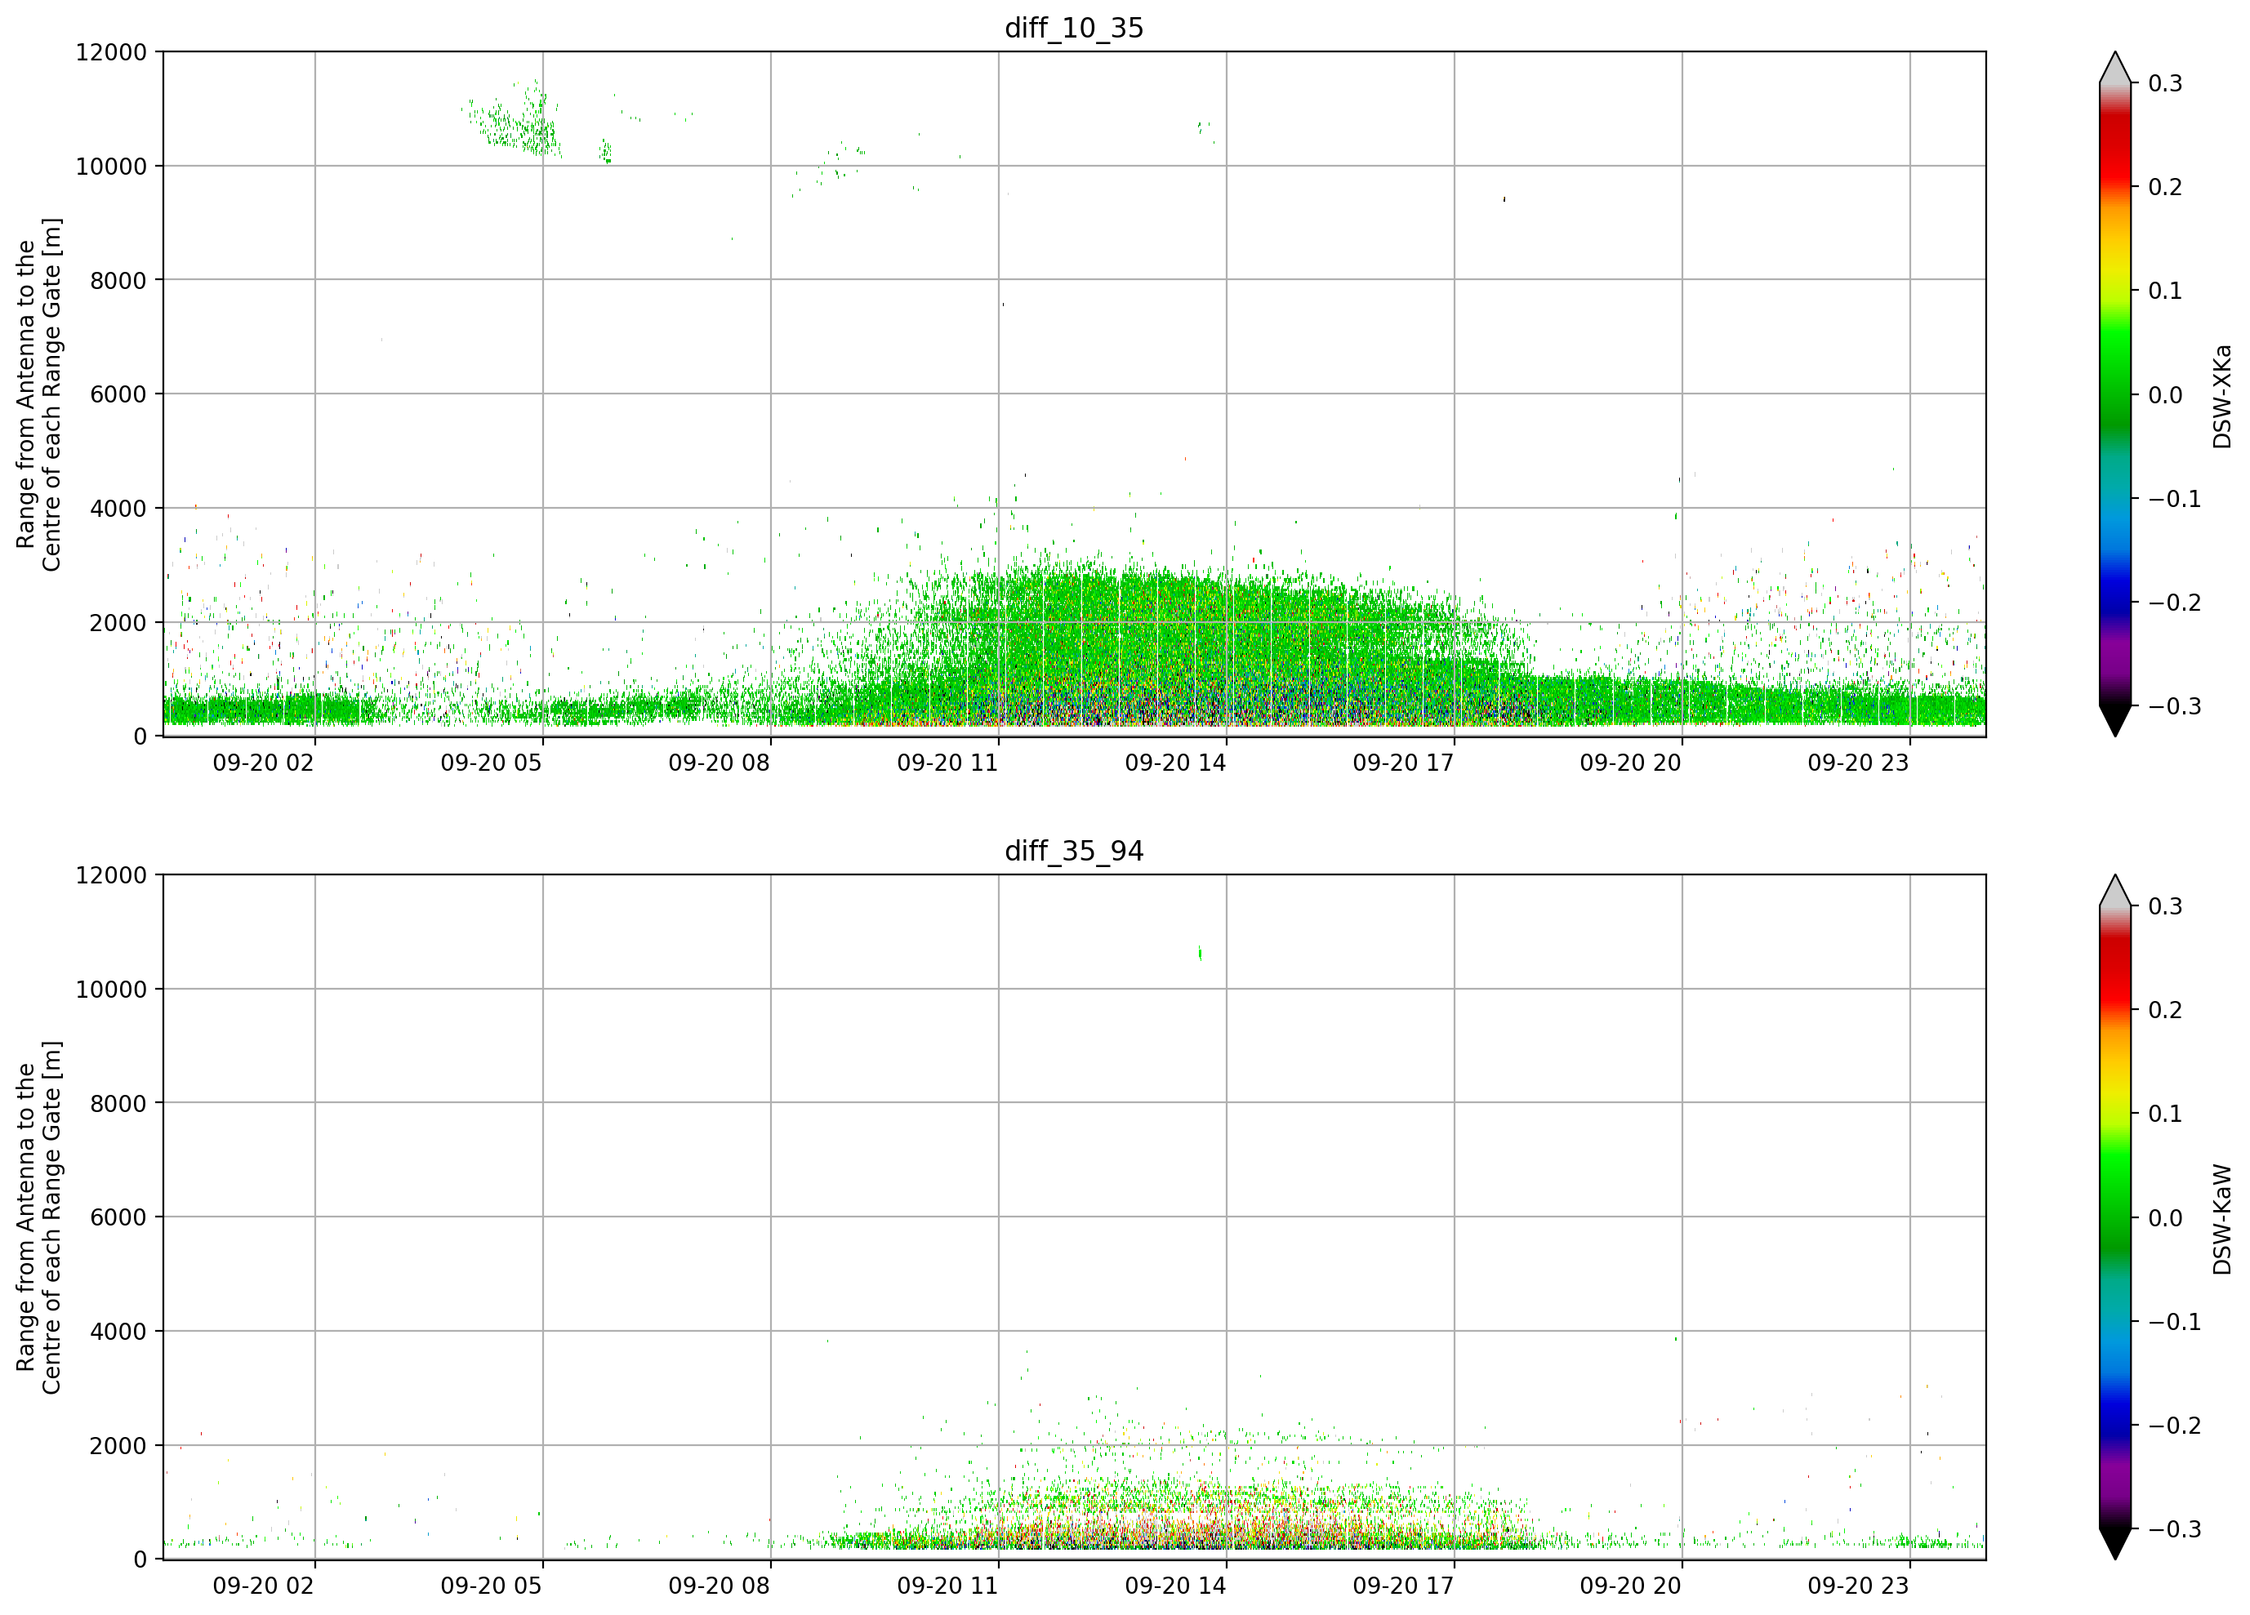
Task: Click the 6000 tick in diff_35_94 plot
Action: coord(118,1217)
